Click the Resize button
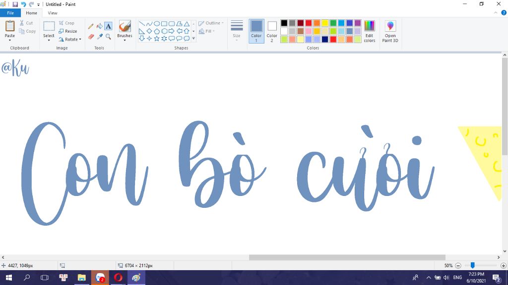508x285 pixels. (67, 31)
